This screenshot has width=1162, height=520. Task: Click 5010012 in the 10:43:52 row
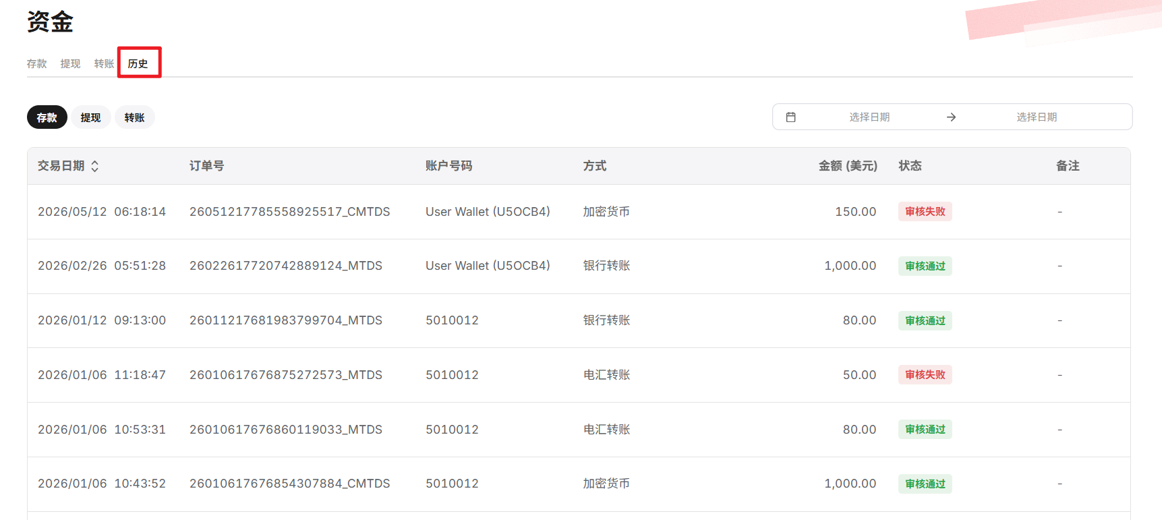coord(452,484)
